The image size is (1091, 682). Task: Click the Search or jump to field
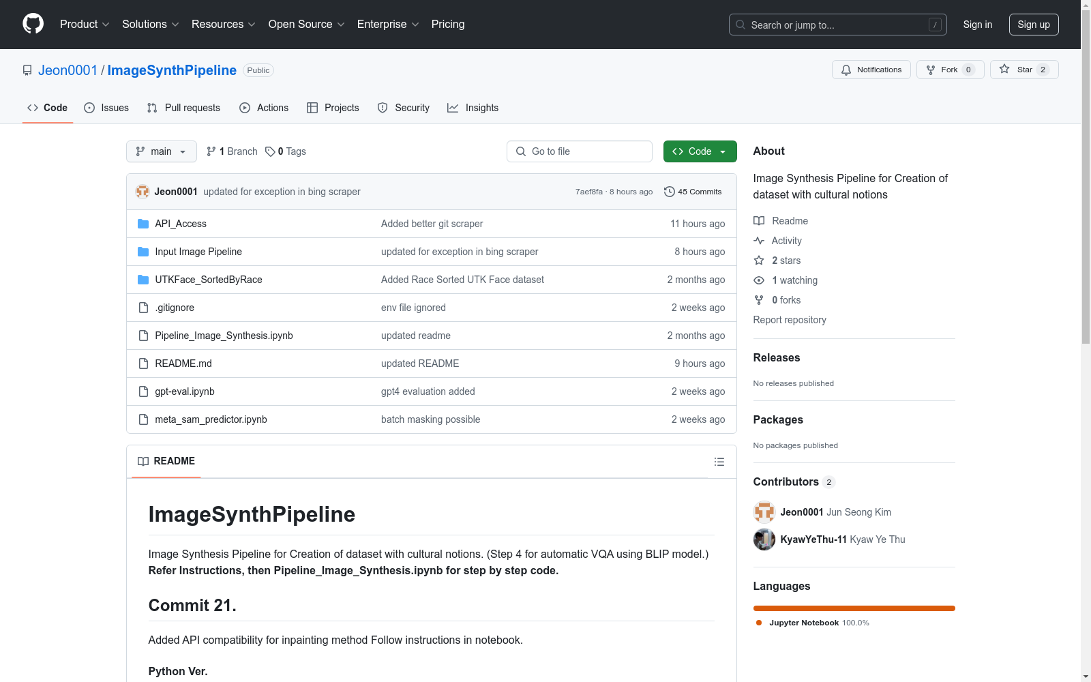(838, 25)
